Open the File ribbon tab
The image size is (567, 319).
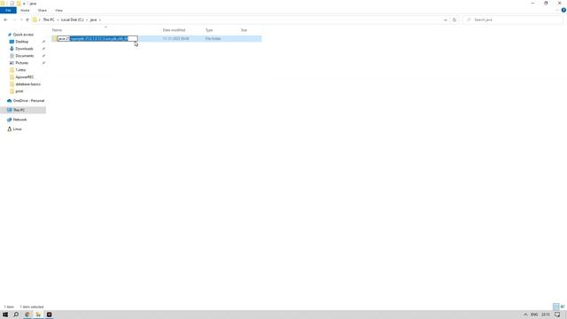coord(8,11)
